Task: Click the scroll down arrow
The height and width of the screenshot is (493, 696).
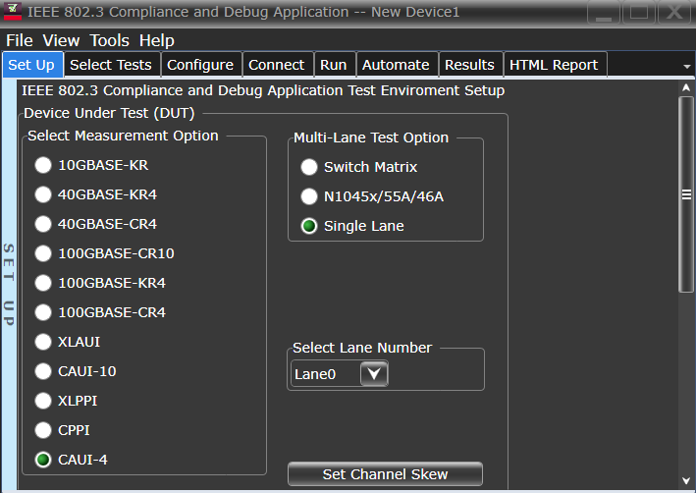Action: 686,480
